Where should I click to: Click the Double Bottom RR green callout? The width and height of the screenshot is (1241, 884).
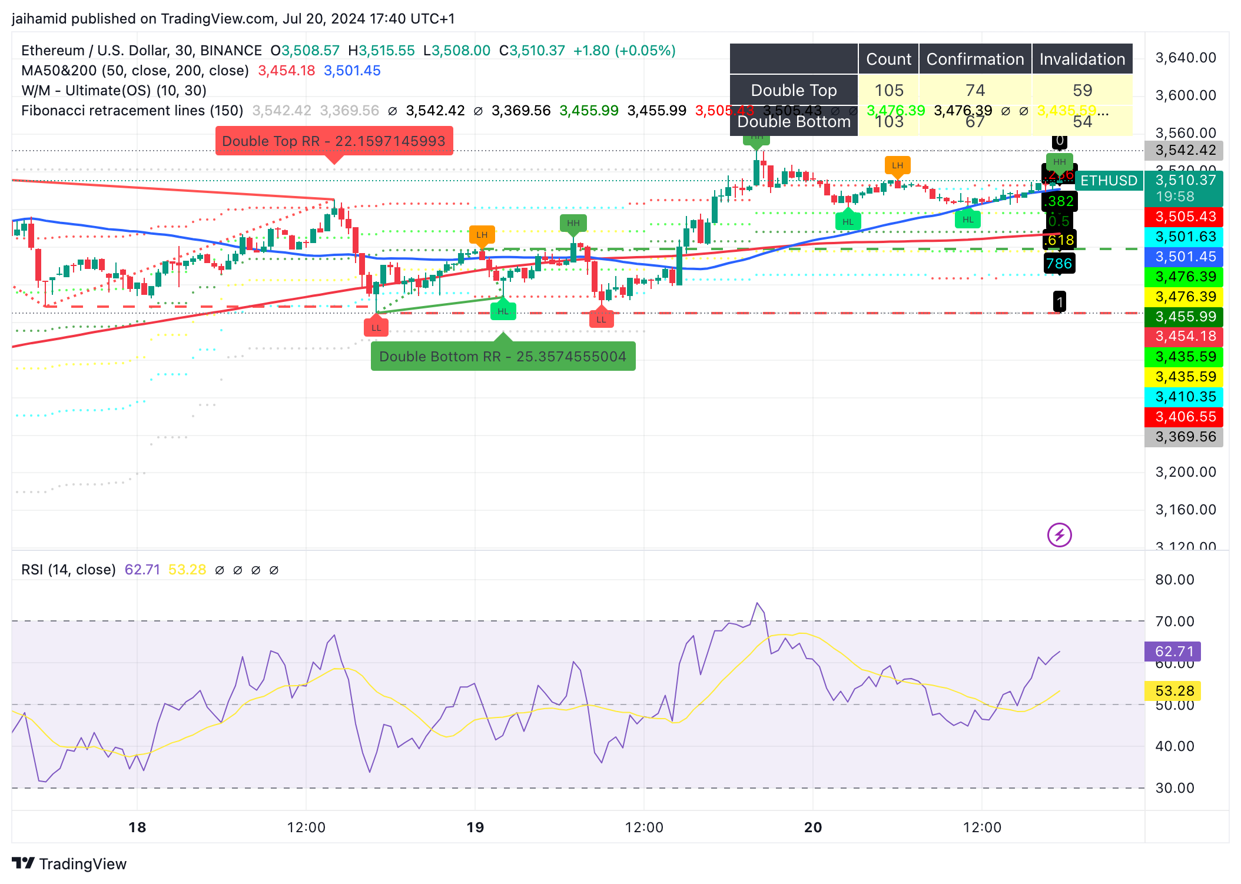pos(503,357)
